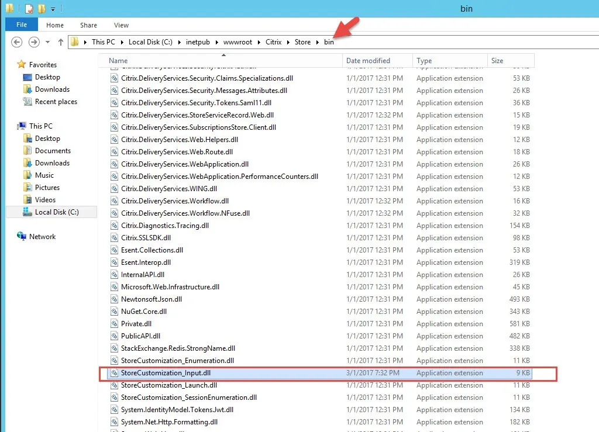Select the Network icon in navigation pane

(x=22, y=237)
